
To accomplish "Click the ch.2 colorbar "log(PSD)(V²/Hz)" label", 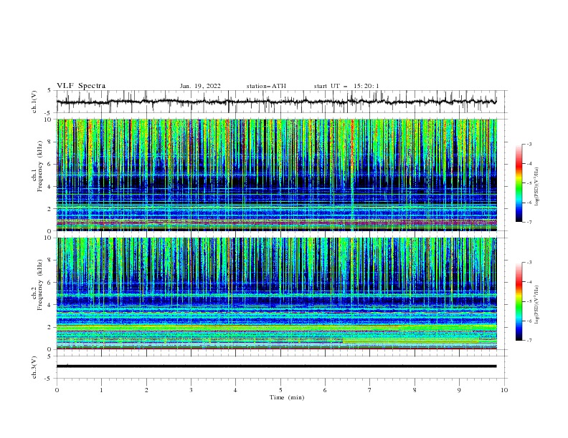I will click(537, 304).
